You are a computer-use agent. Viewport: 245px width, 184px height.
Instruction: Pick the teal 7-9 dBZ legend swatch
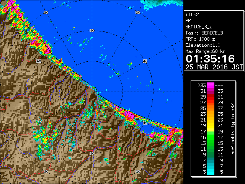click(x=211, y=160)
